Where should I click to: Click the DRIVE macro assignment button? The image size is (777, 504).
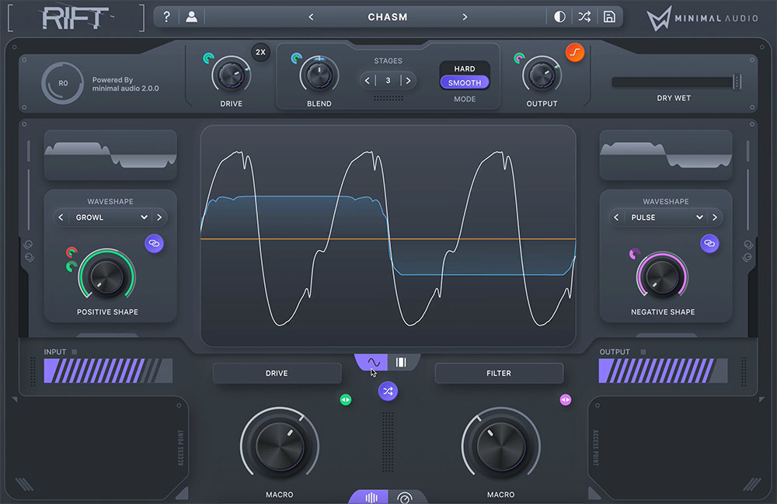(277, 374)
